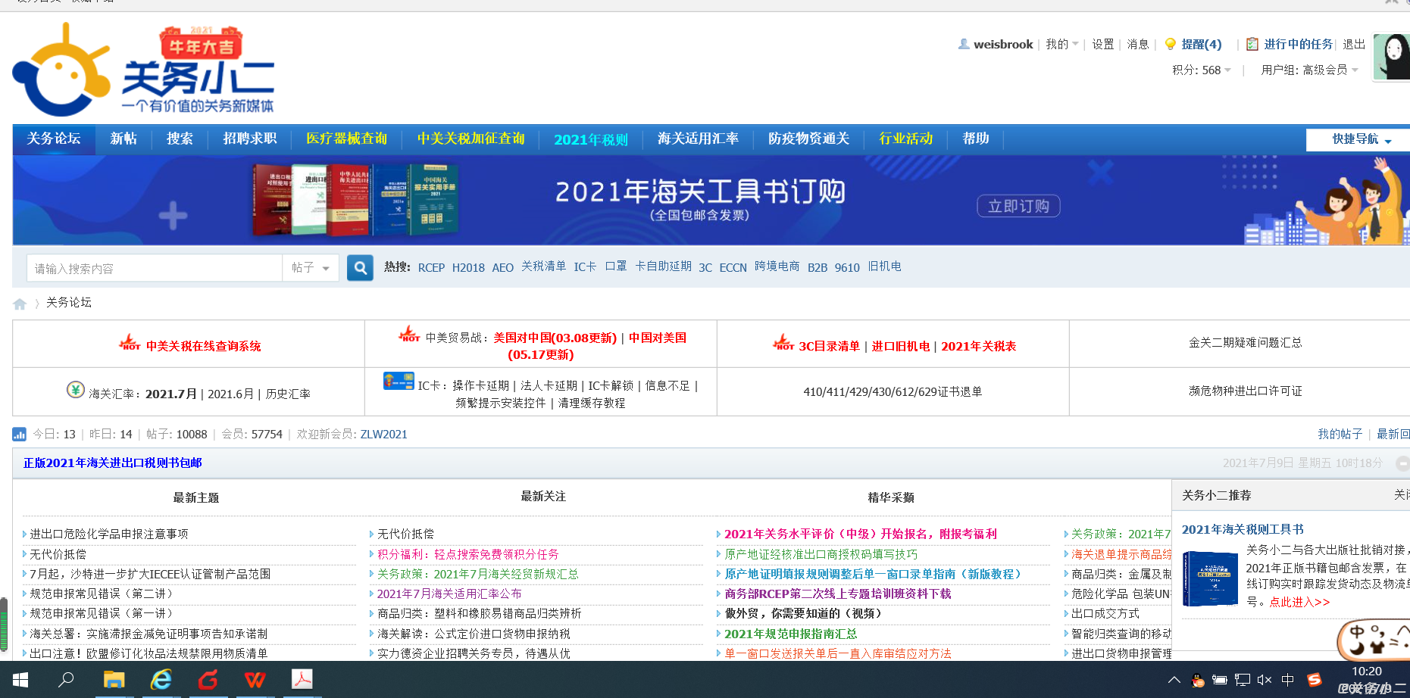Show hidden tray icons chevron
This screenshot has width=1410, height=698.
point(1174,680)
